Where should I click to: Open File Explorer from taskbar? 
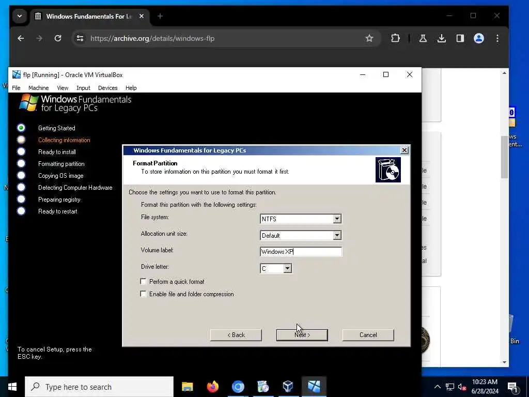click(187, 387)
